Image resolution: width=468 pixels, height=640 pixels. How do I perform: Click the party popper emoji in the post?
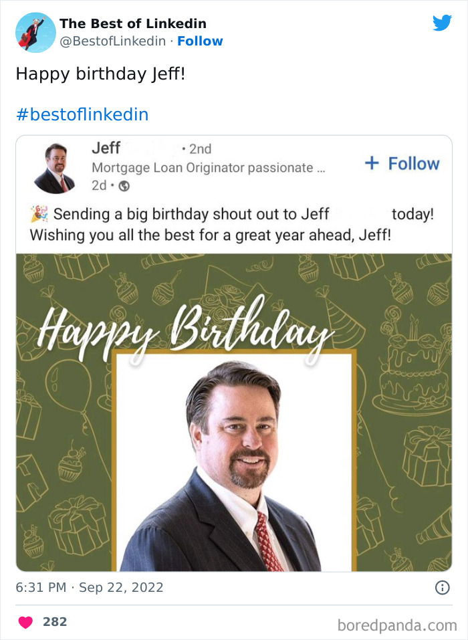click(x=38, y=212)
